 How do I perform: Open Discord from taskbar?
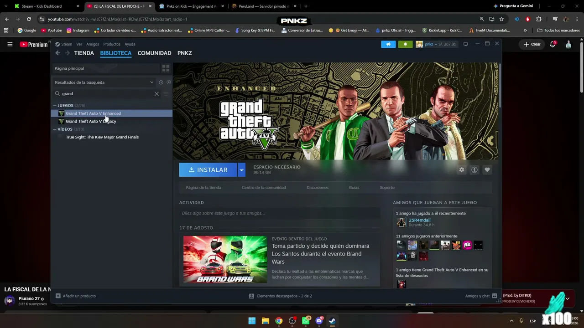coord(319,321)
